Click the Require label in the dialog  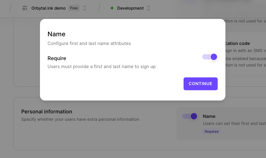(x=57, y=58)
